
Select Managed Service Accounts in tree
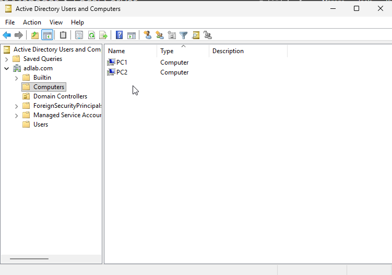[67, 115]
